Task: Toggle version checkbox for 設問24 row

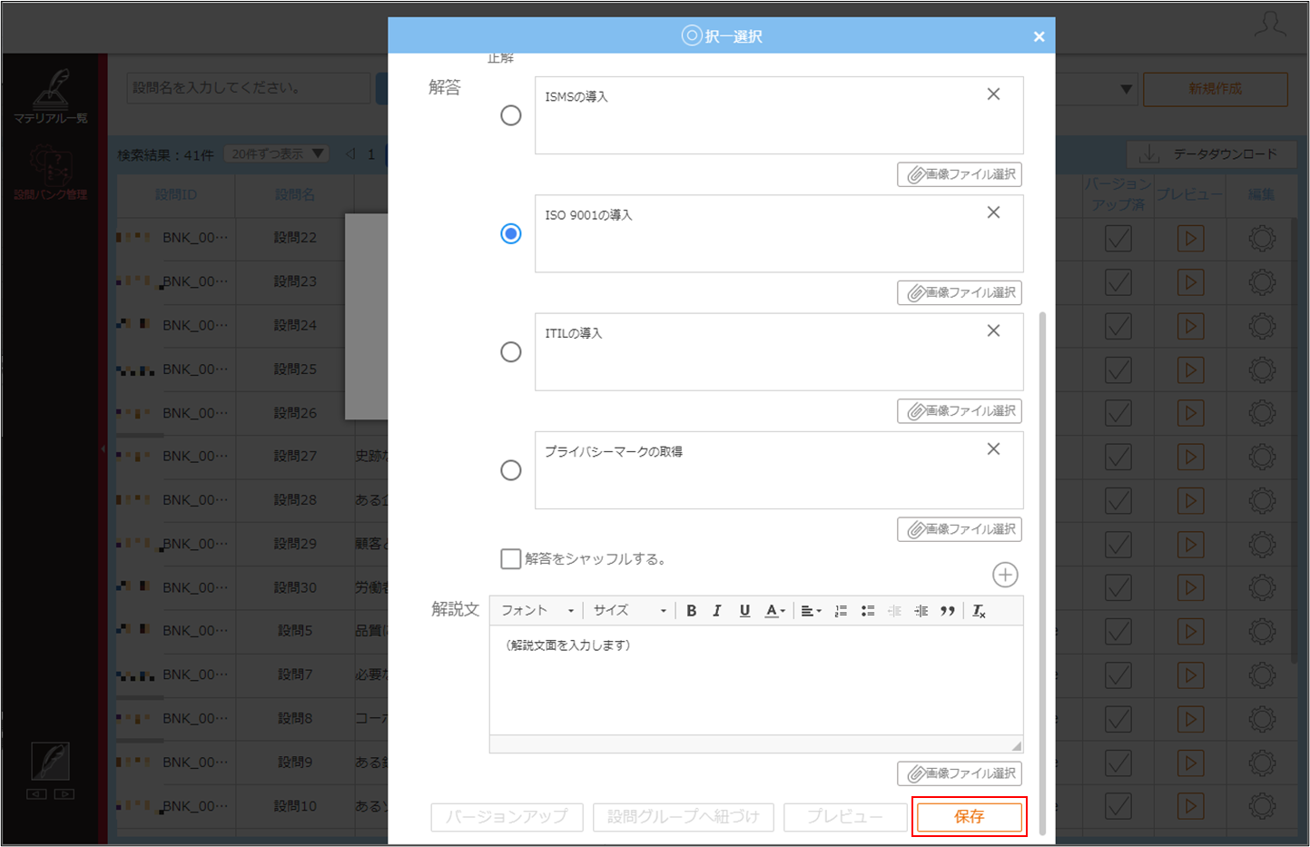Action: click(x=1118, y=326)
